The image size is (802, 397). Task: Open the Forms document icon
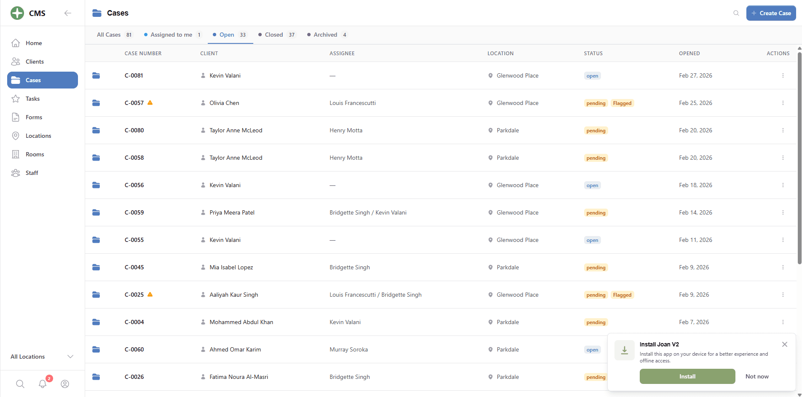(x=16, y=117)
